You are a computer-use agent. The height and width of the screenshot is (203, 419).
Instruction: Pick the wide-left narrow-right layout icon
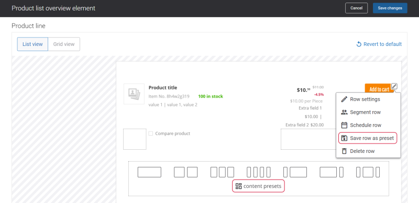(x=332, y=172)
